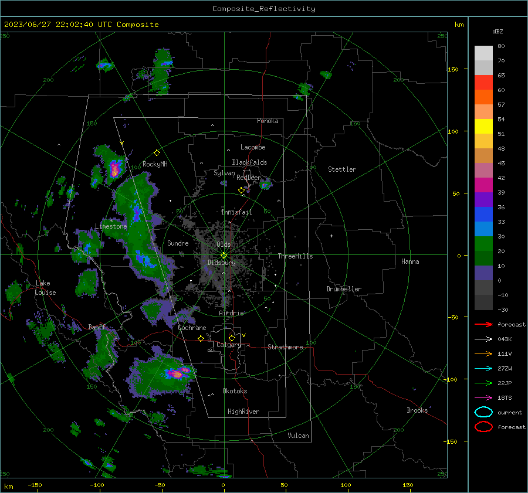Click the Composite_Reflectivity title

(264, 9)
